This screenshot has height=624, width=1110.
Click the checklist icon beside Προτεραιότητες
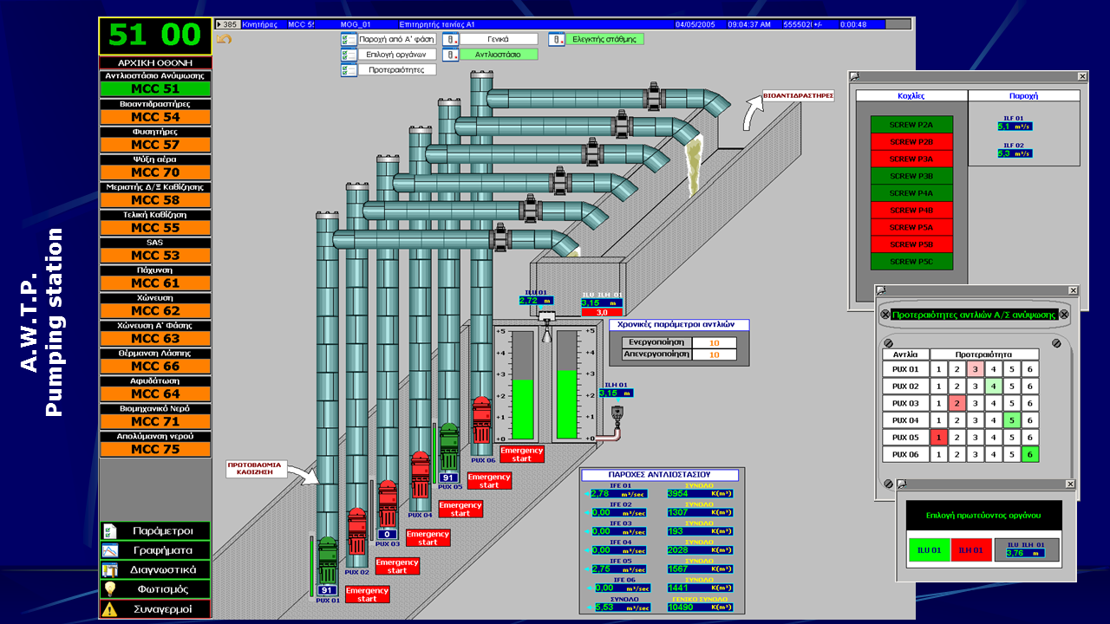pos(349,70)
